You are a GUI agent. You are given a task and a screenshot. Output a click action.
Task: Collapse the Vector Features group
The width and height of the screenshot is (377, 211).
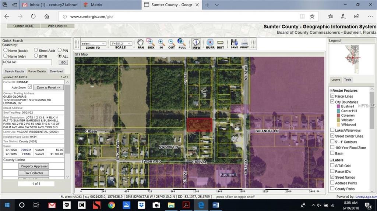[331, 91]
